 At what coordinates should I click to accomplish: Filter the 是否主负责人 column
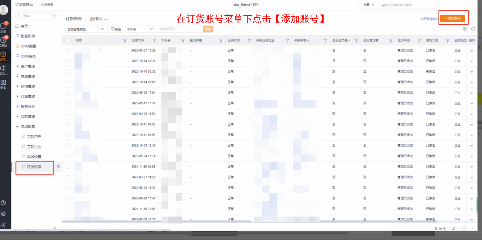coord(356,40)
